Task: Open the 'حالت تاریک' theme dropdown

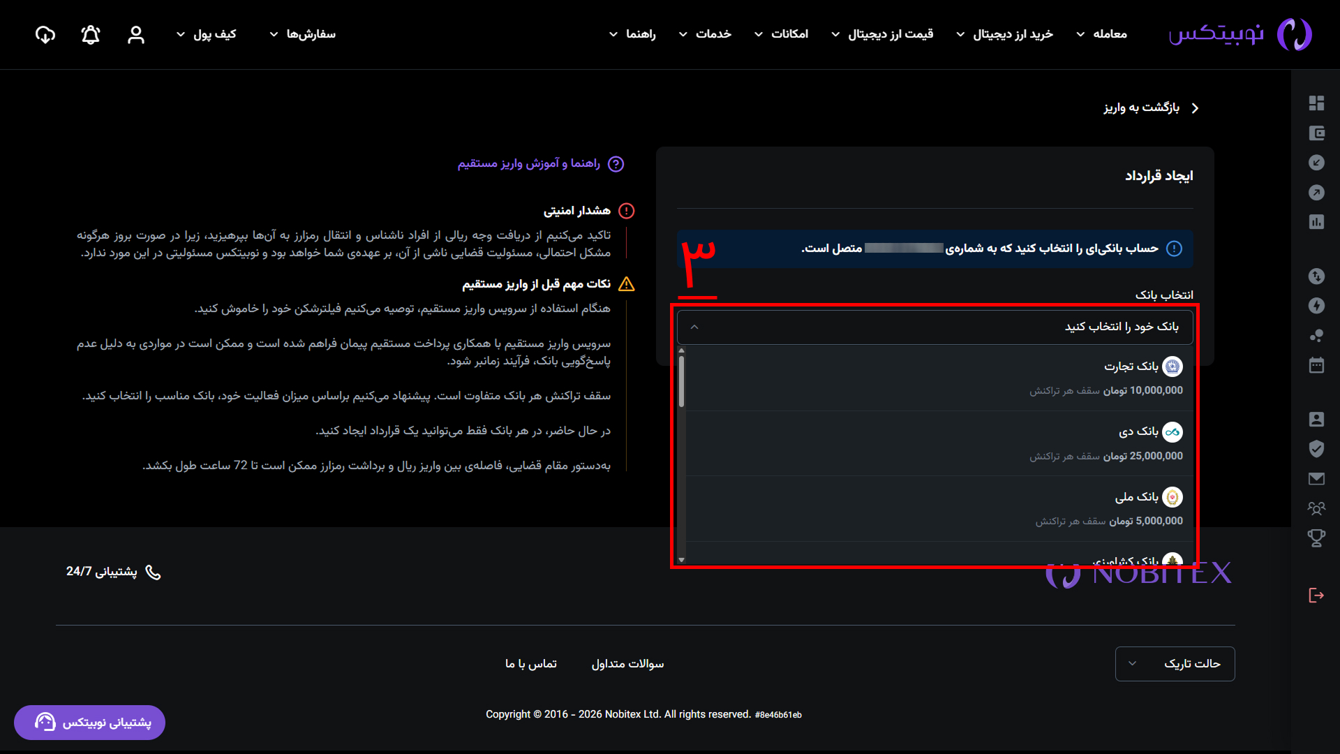Action: click(1175, 664)
